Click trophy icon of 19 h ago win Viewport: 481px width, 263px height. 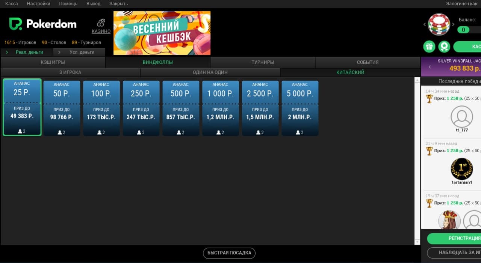coord(429,203)
